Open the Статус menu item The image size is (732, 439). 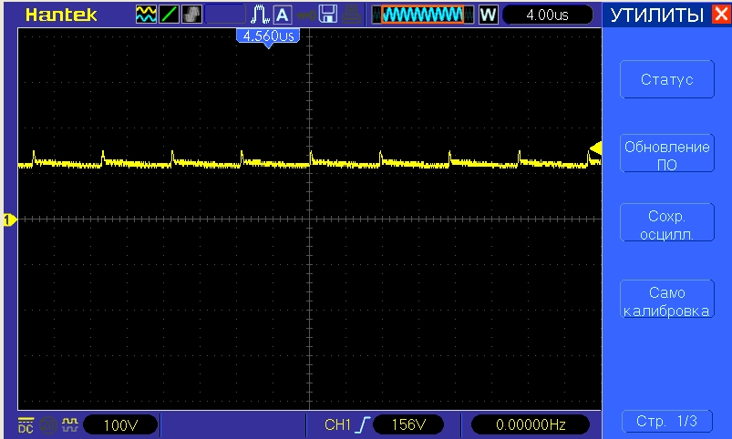pyautogui.click(x=666, y=79)
